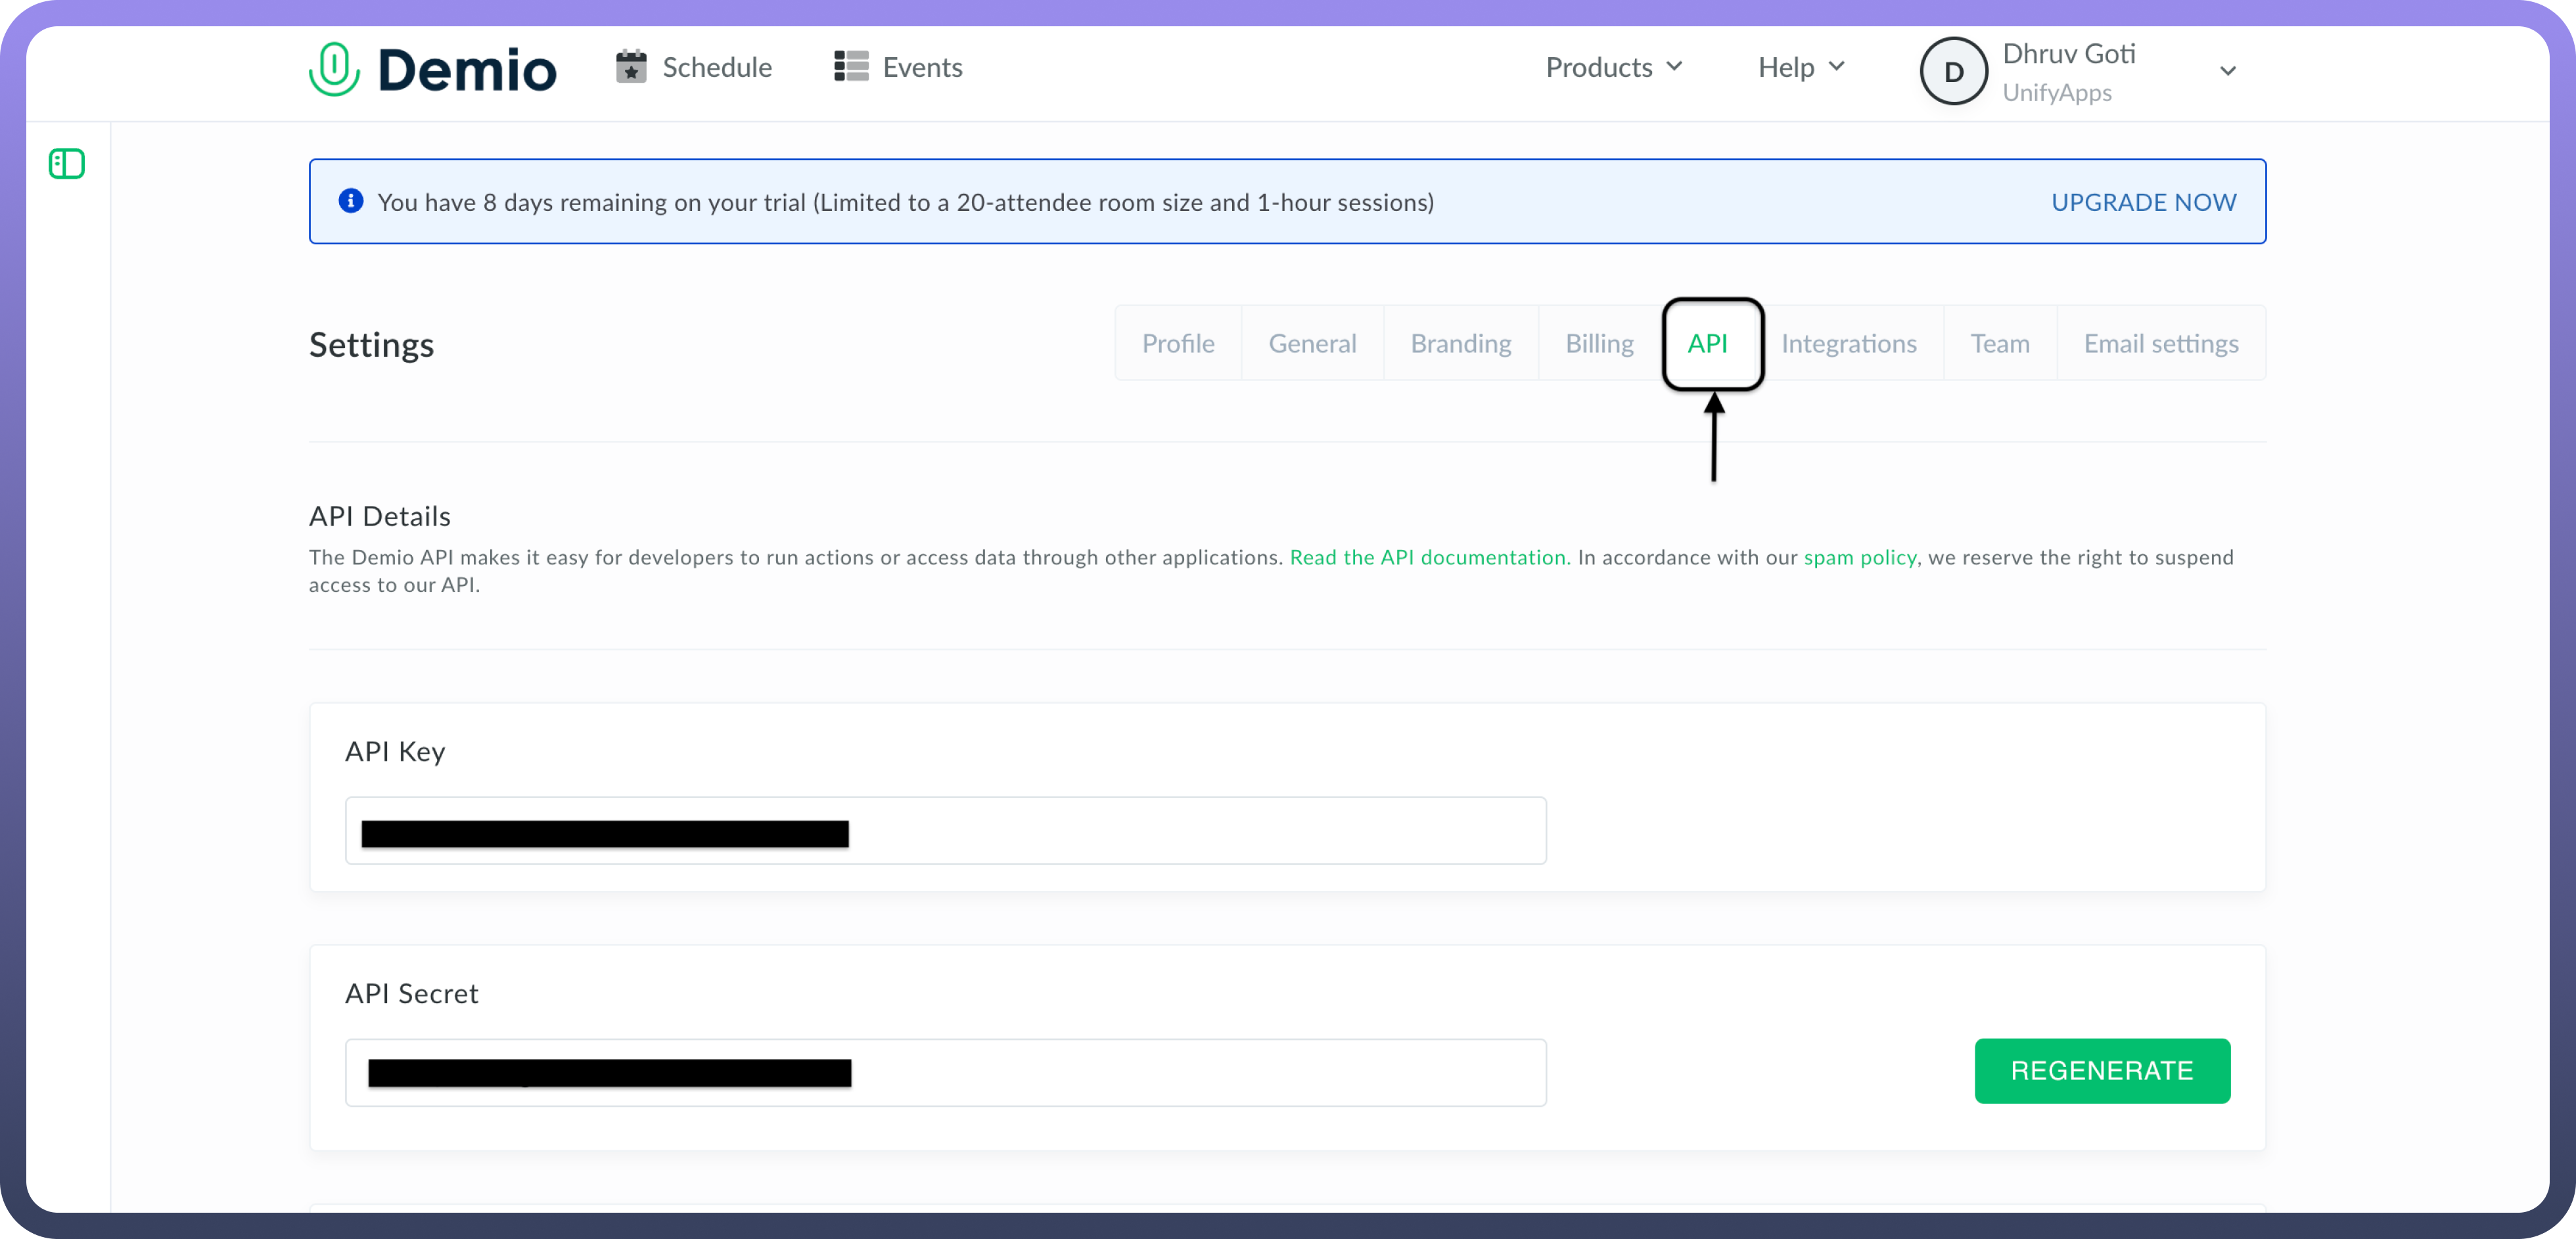Click the user avatar circle D
The height and width of the screenshot is (1239, 2576).
click(x=1953, y=71)
